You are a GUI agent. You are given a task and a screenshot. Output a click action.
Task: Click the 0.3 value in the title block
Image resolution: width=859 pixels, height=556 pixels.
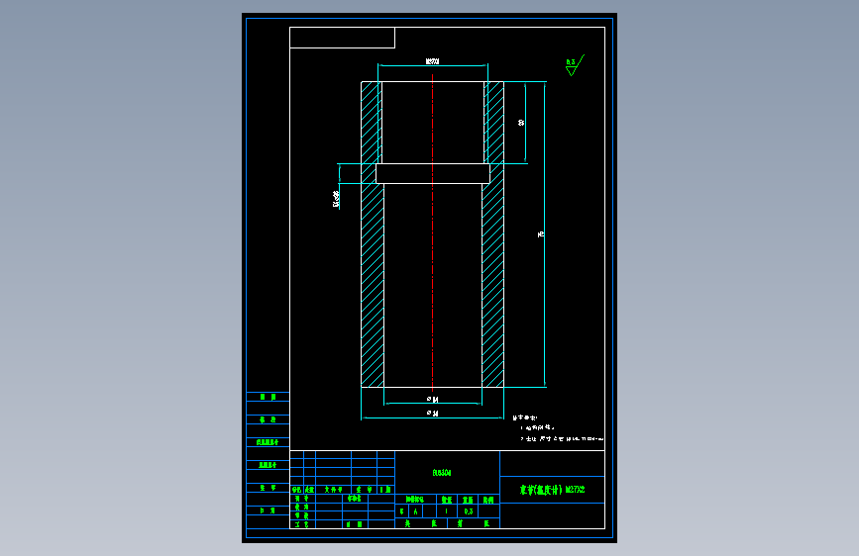coord(469,511)
